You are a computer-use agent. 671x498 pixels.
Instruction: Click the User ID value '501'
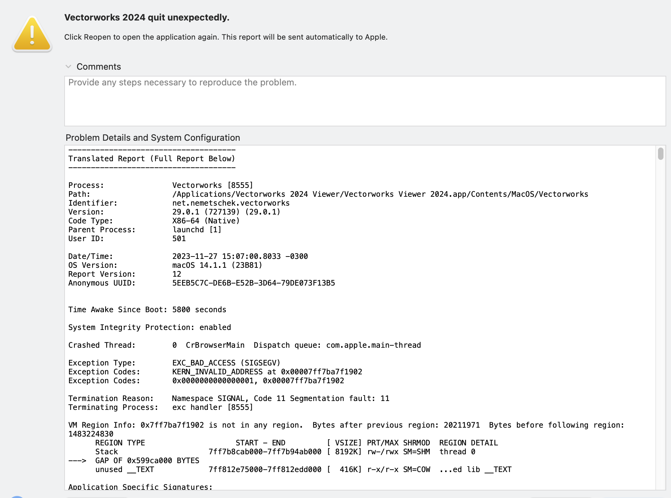pyautogui.click(x=179, y=238)
